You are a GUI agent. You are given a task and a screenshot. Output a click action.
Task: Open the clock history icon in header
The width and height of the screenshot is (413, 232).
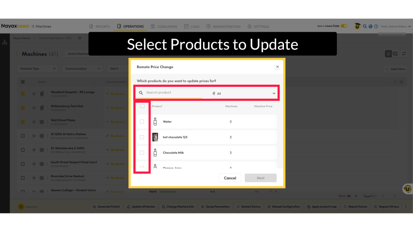376,26
